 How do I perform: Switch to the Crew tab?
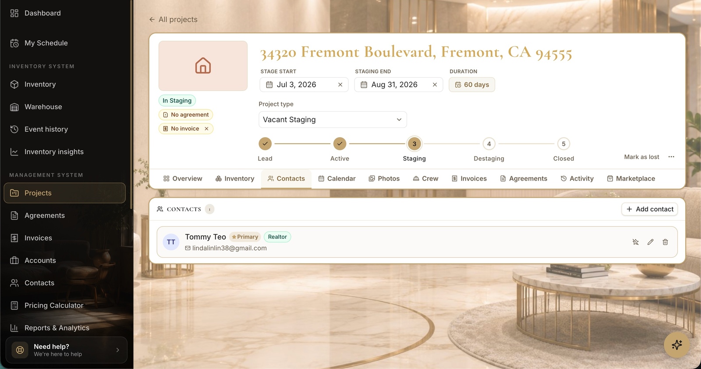tap(425, 178)
